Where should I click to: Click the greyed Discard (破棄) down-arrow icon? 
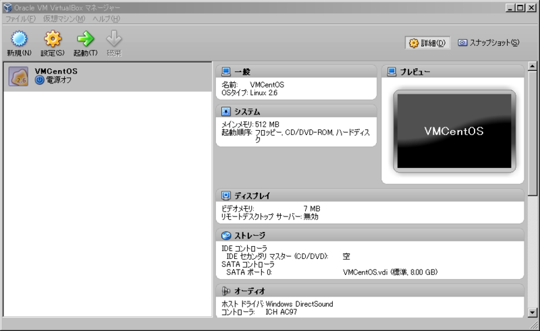point(114,38)
